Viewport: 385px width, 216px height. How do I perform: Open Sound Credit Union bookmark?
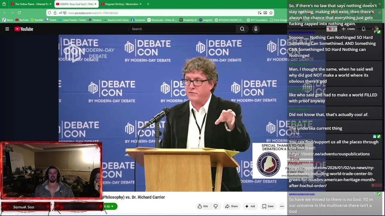(116, 20)
